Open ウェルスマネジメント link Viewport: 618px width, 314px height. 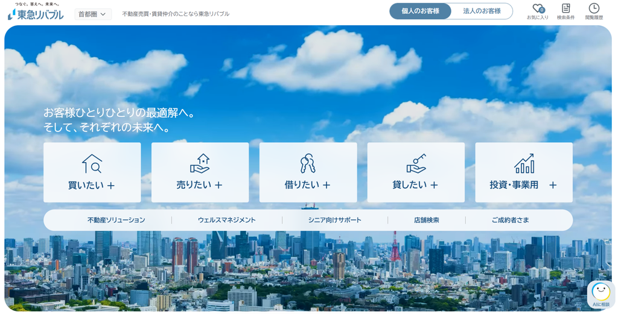click(x=227, y=221)
